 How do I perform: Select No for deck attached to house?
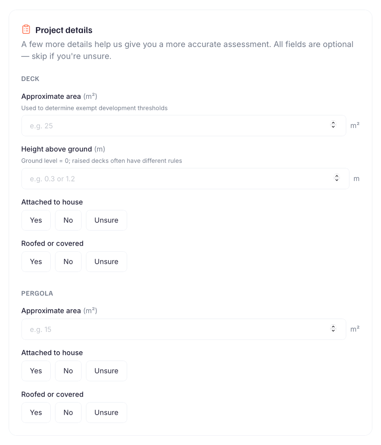68,220
